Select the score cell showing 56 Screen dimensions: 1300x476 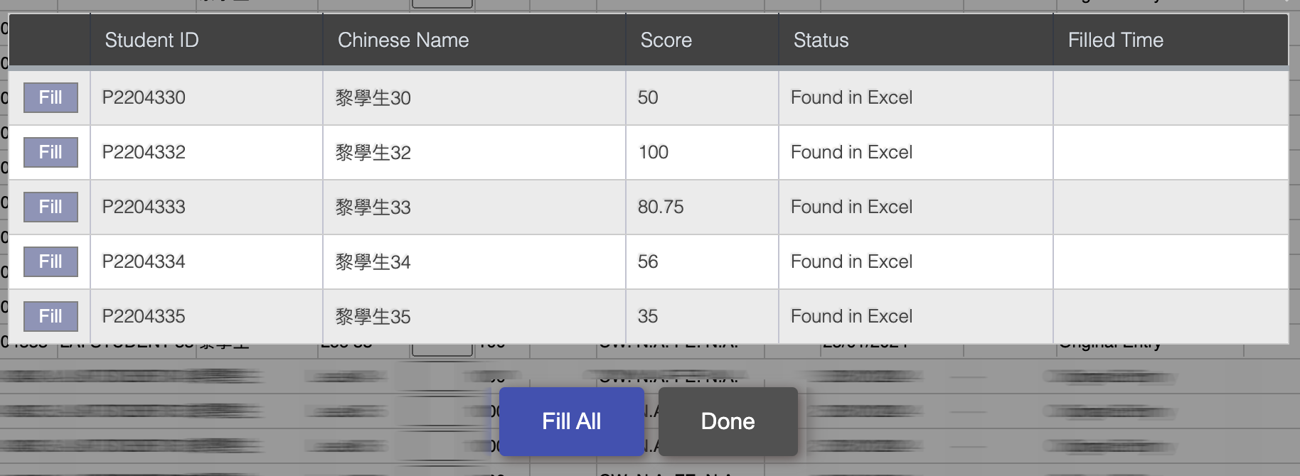click(x=702, y=261)
